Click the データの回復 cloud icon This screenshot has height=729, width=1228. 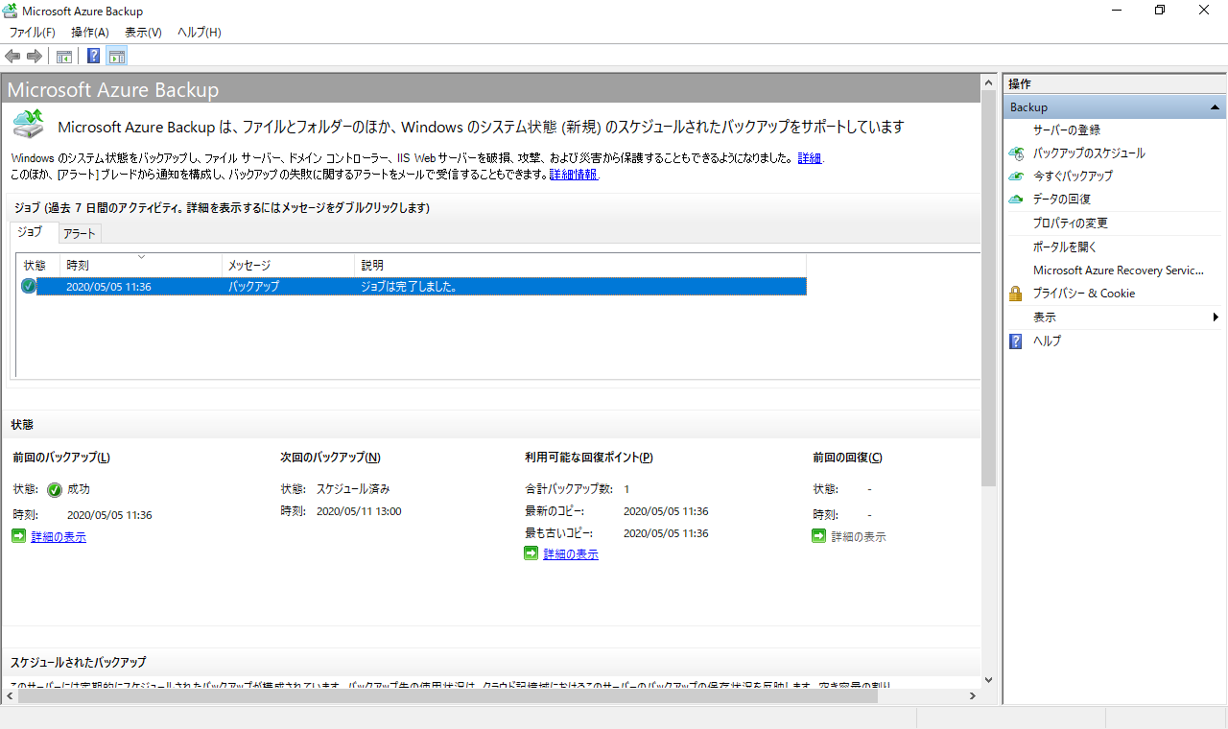pyautogui.click(x=1017, y=200)
